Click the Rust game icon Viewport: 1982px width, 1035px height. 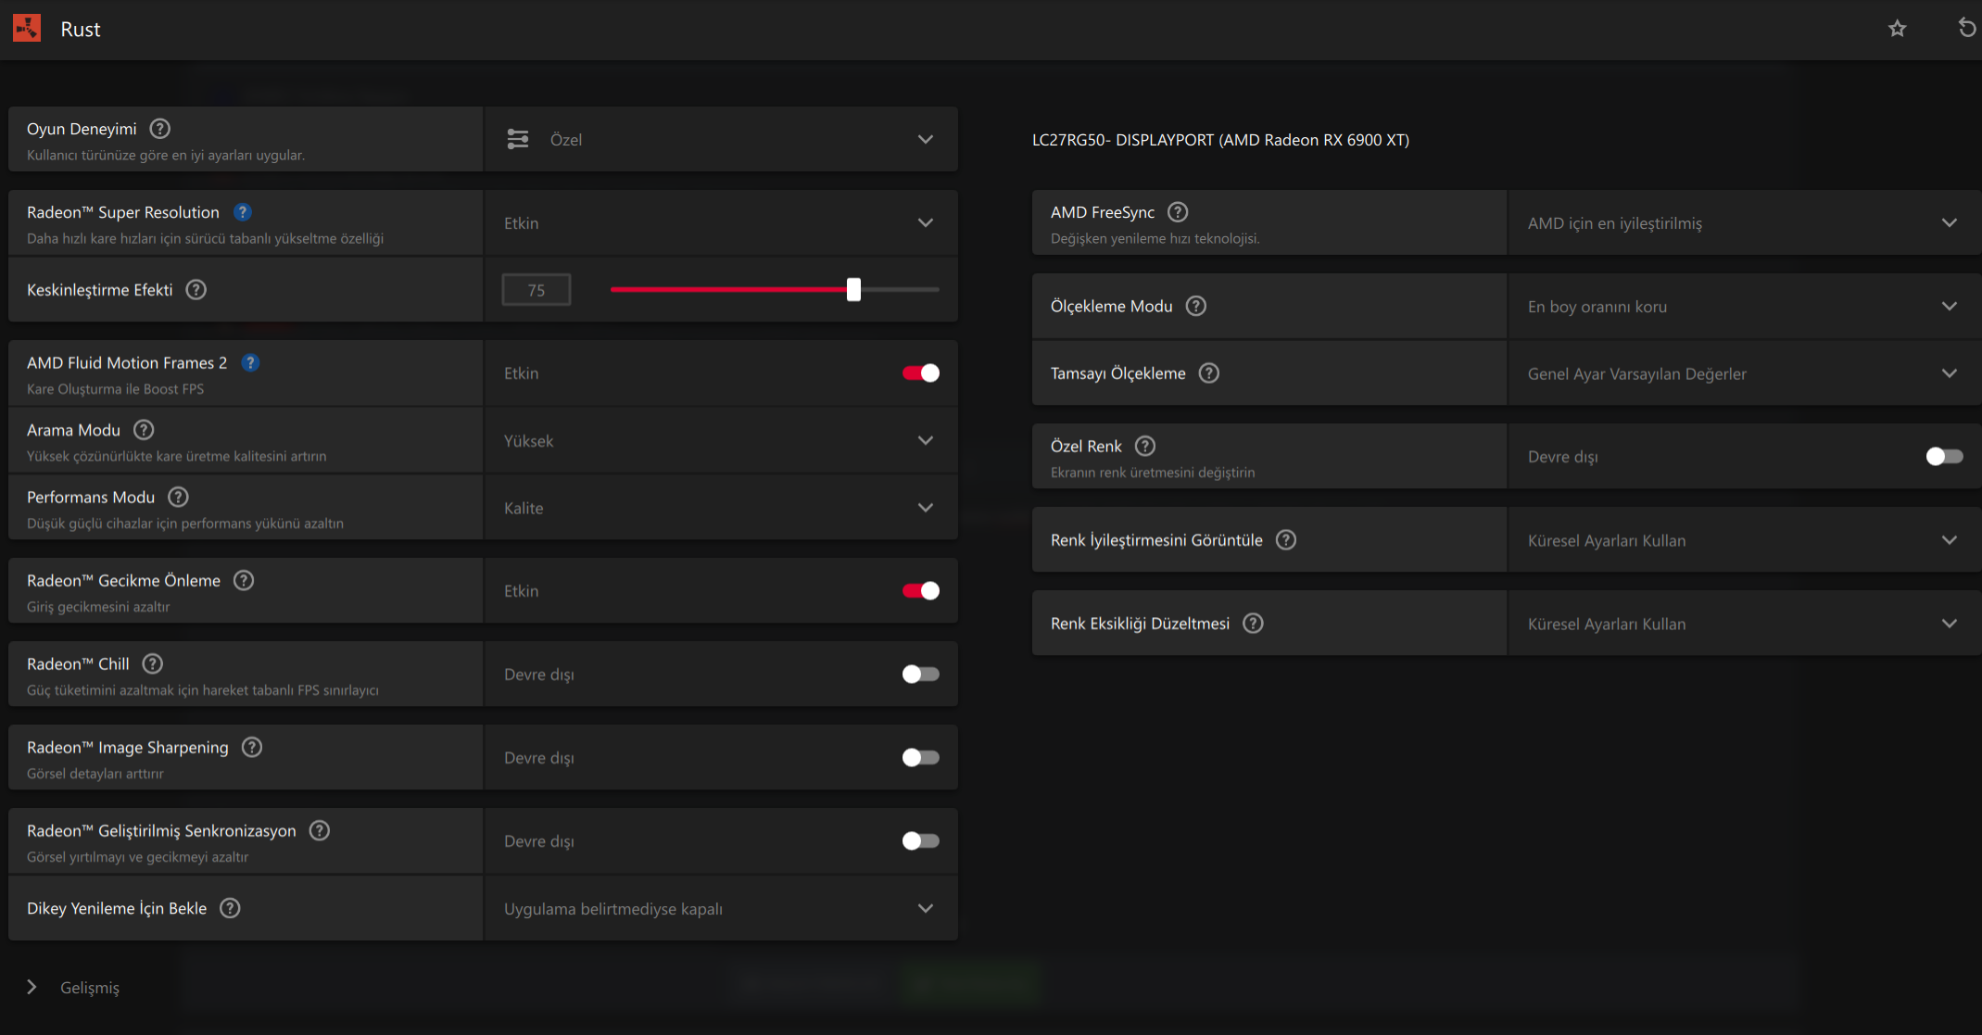click(x=27, y=29)
